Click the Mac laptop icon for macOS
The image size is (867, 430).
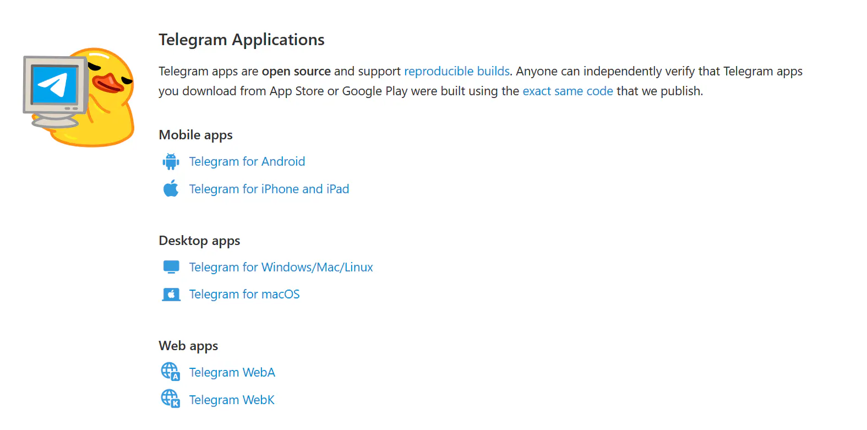pos(171,294)
